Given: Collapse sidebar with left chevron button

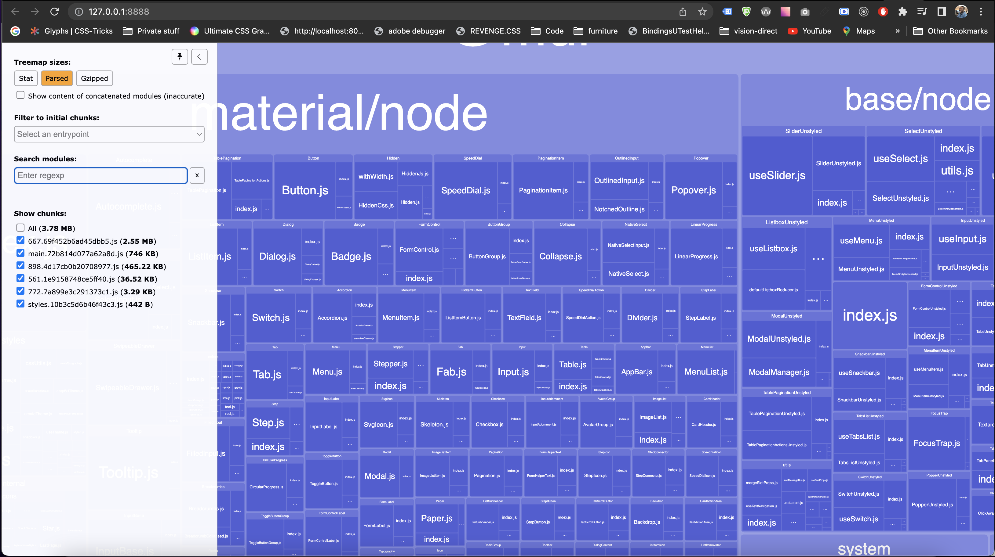Looking at the screenshot, I should click(x=199, y=57).
